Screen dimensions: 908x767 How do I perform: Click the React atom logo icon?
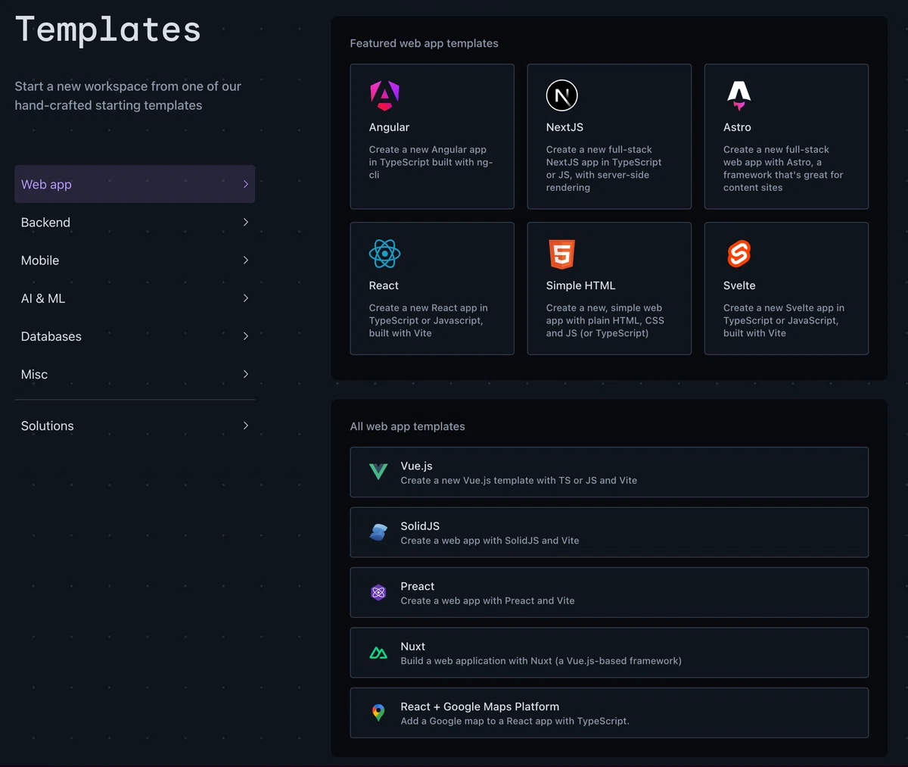pyautogui.click(x=384, y=254)
